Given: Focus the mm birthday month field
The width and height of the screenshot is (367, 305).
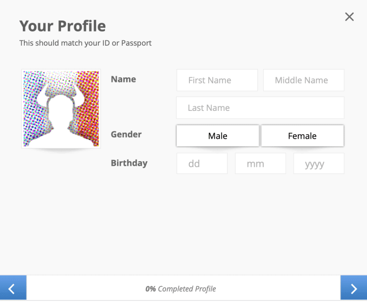Looking at the screenshot, I should pos(260,164).
